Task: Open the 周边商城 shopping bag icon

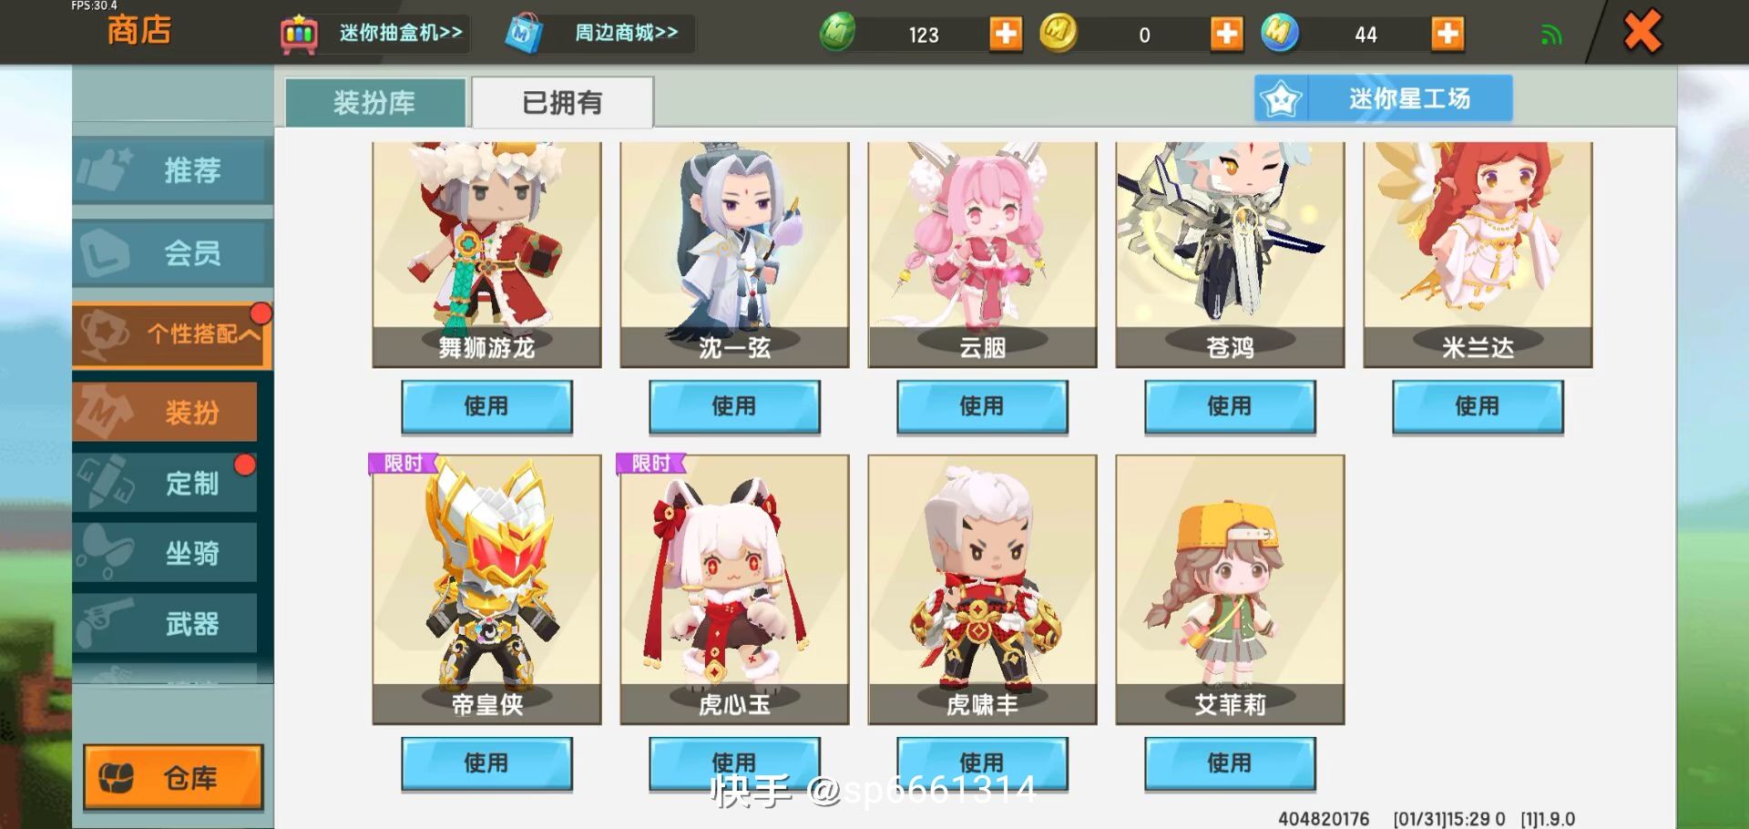Action: click(x=525, y=34)
